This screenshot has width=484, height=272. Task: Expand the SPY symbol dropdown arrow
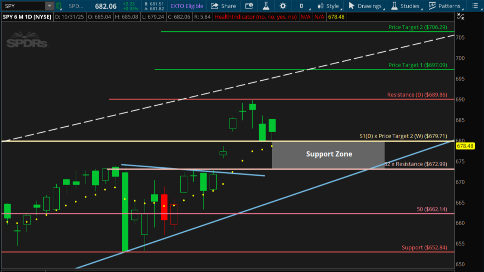tap(49, 6)
